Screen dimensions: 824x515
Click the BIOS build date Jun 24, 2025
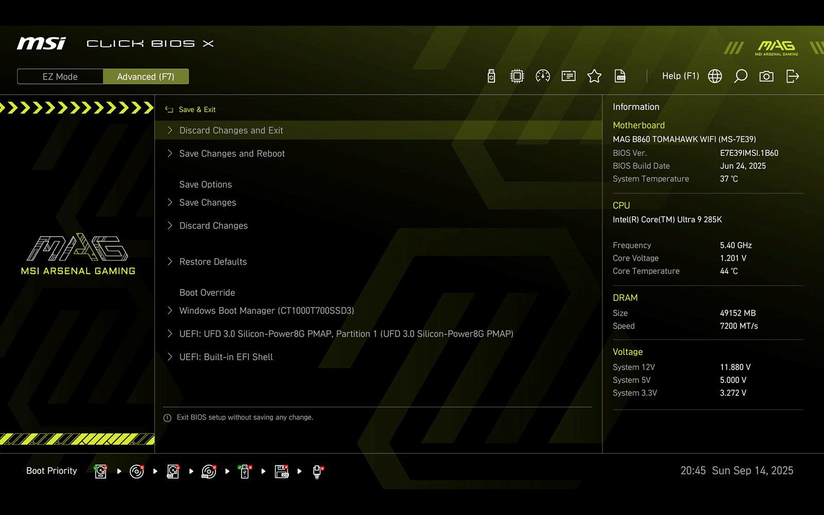[743, 166]
